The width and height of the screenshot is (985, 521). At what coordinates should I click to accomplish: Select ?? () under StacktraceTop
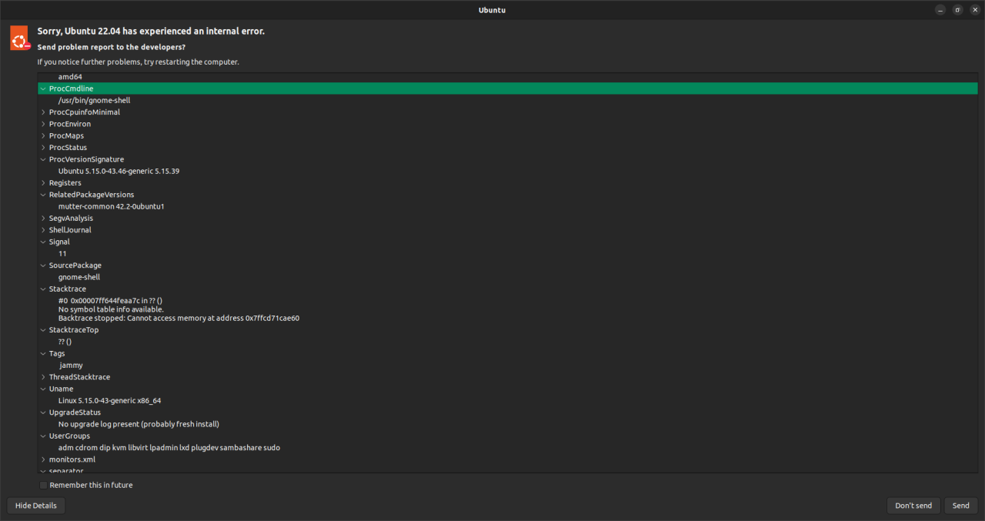click(x=65, y=342)
